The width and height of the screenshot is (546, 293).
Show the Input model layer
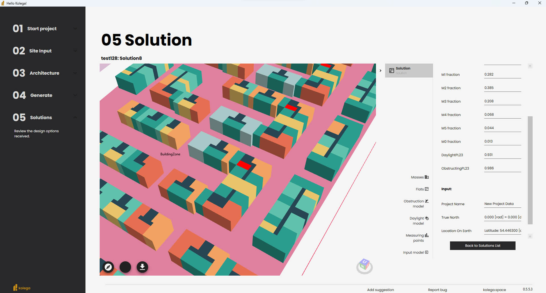tap(415, 252)
